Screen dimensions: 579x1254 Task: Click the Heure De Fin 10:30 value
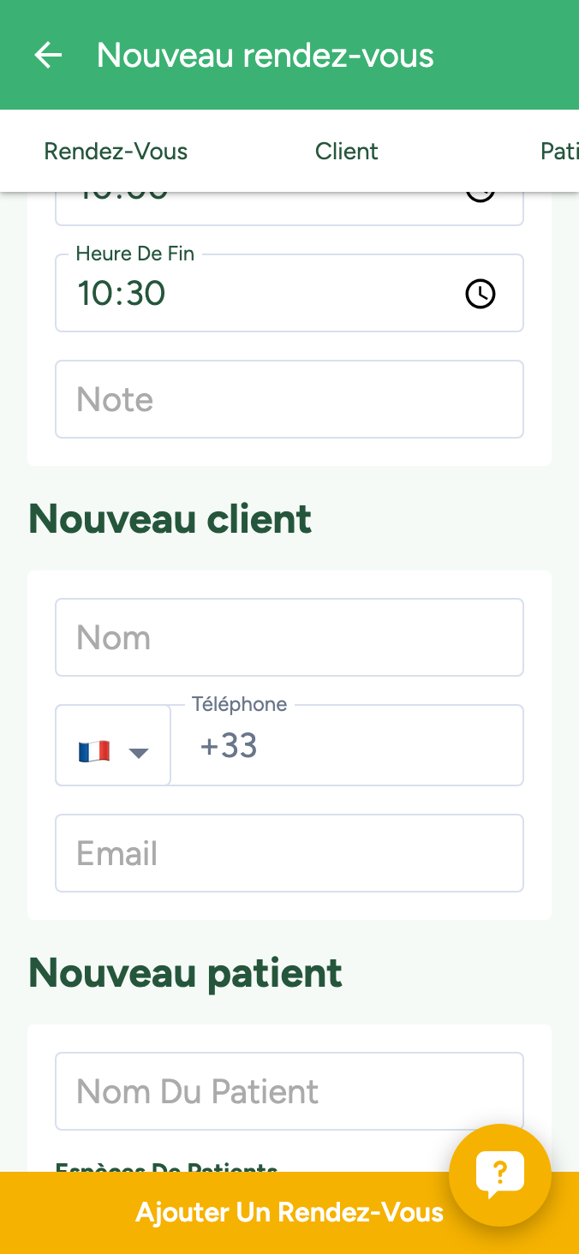pyautogui.click(x=122, y=294)
